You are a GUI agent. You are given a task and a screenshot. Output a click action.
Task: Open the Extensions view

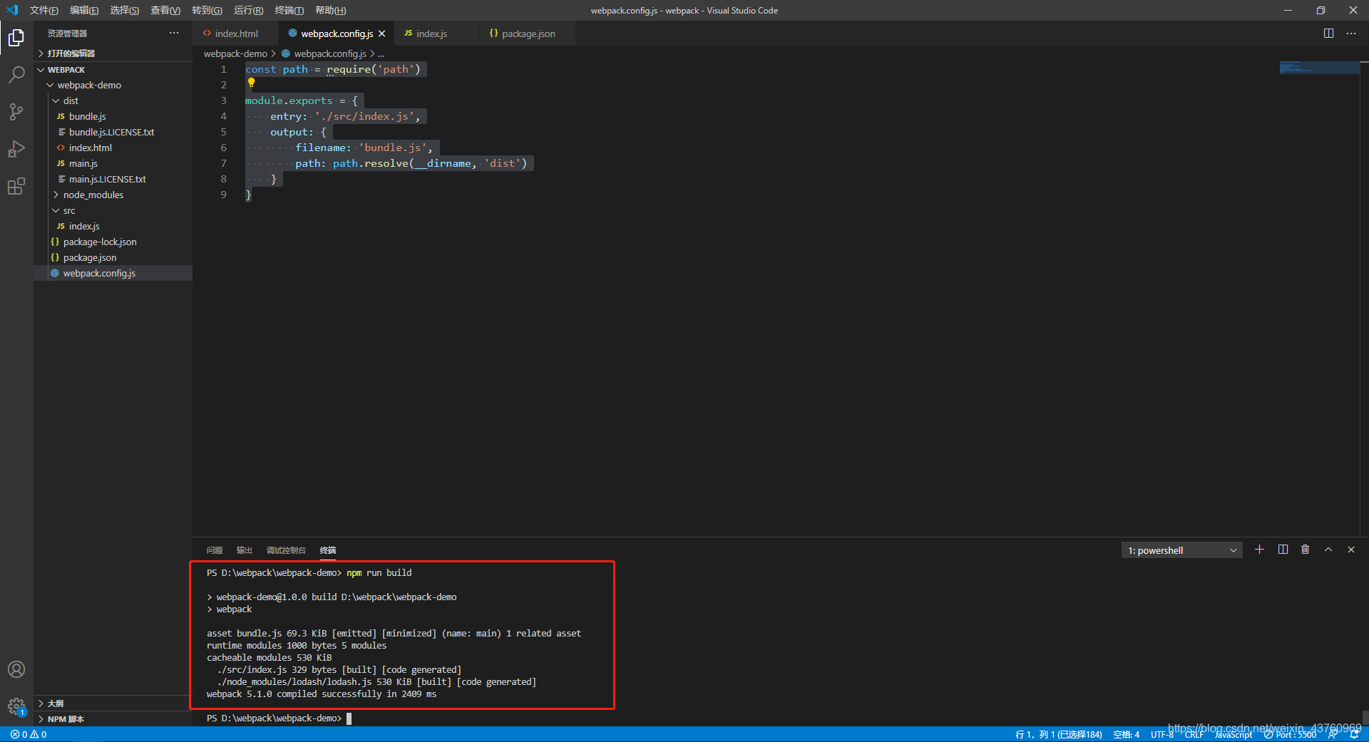click(x=16, y=187)
